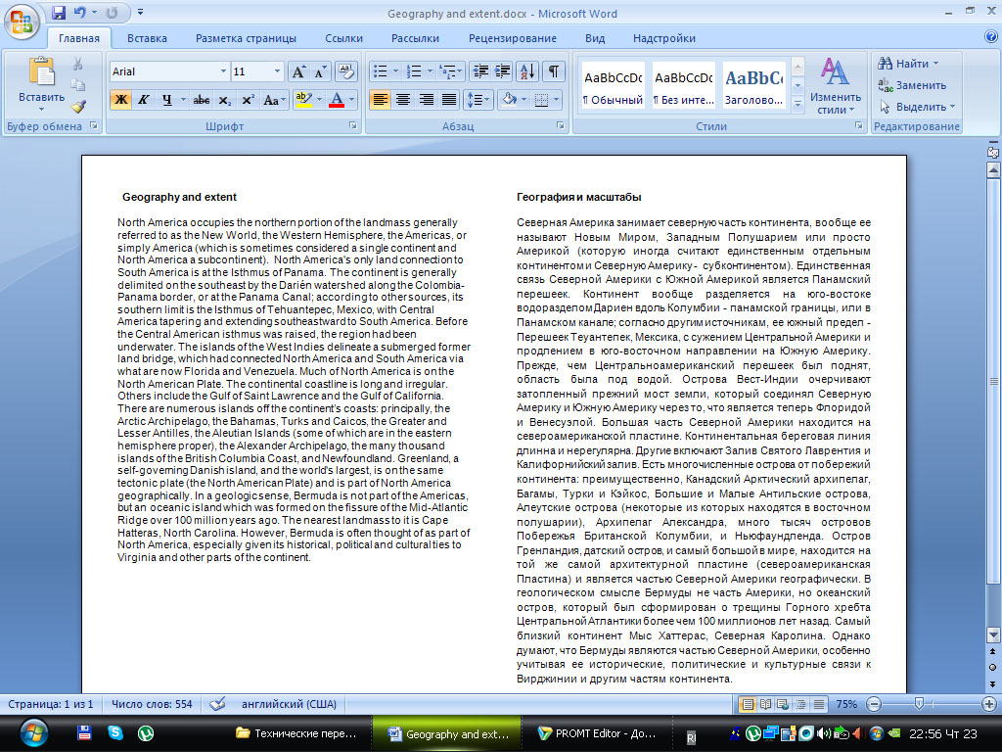
Task: Click the vertical scrollbar down arrow
Action: pyautogui.click(x=993, y=634)
